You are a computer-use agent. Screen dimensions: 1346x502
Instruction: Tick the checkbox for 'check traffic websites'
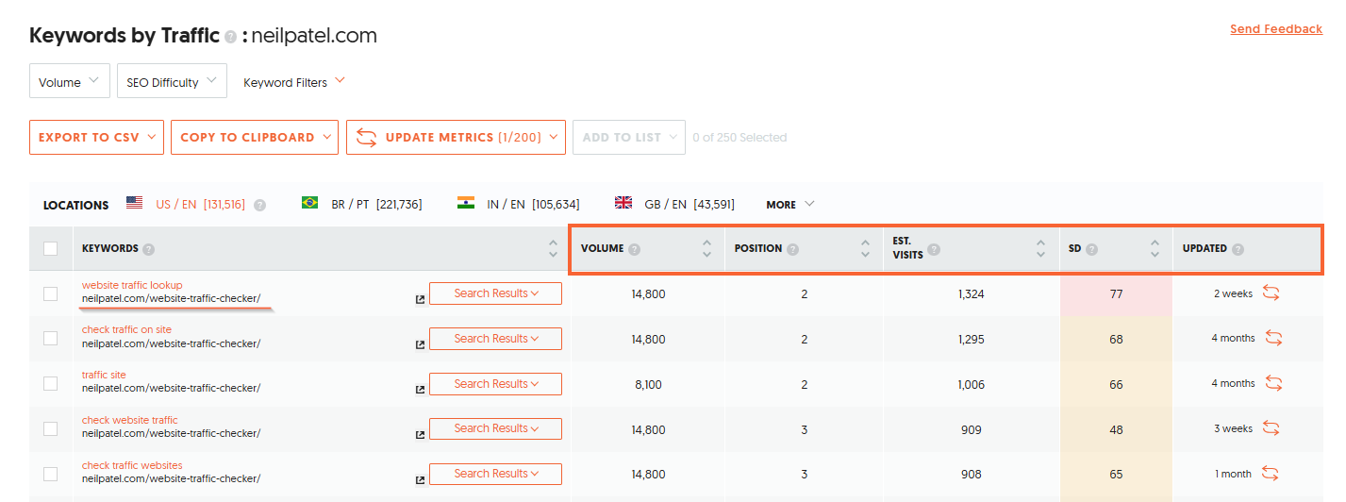51,474
